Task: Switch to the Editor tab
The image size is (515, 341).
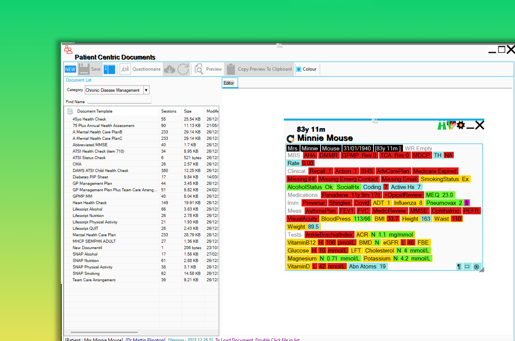Action: (229, 83)
